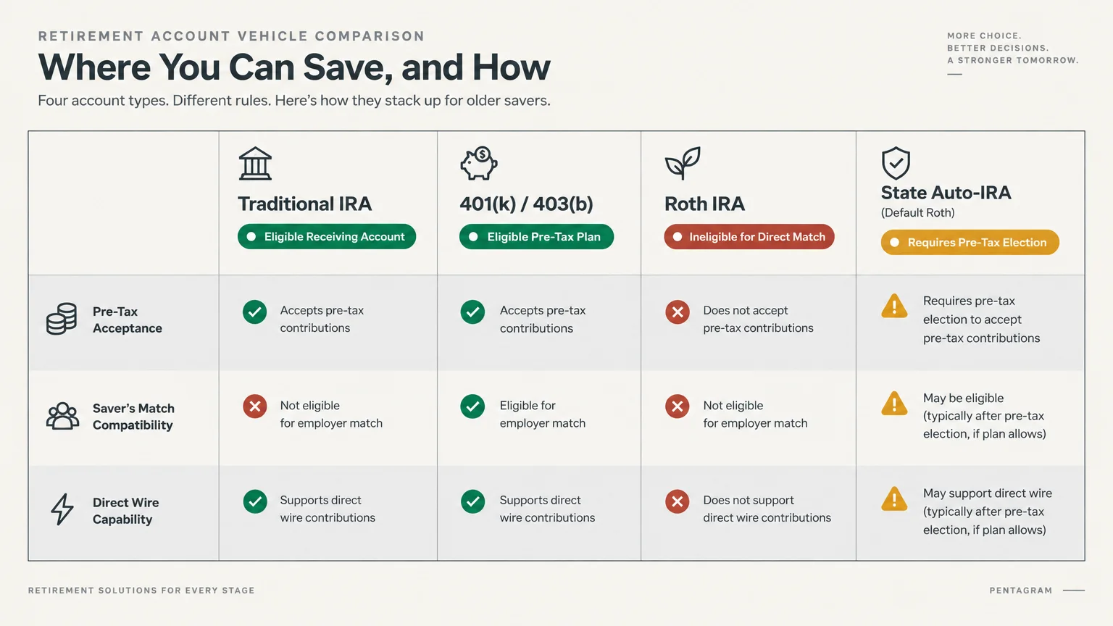Click the 'Retirement Solutions for Every Stage' footer
The image size is (1113, 626).
tap(141, 590)
